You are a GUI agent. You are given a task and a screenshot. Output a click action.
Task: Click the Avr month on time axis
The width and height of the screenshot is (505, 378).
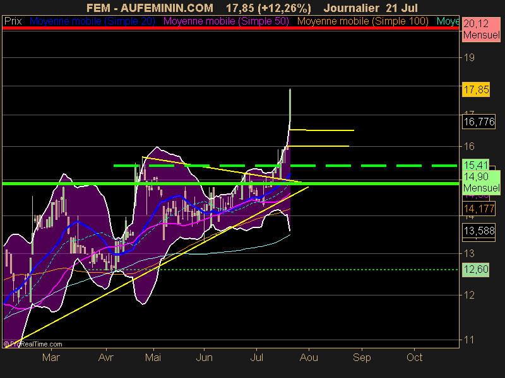(x=106, y=357)
